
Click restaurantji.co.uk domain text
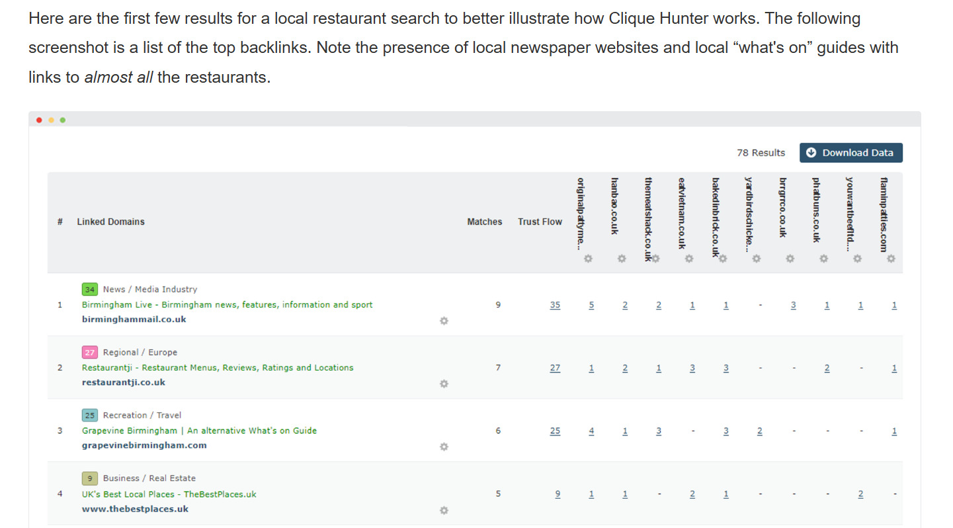[124, 382]
